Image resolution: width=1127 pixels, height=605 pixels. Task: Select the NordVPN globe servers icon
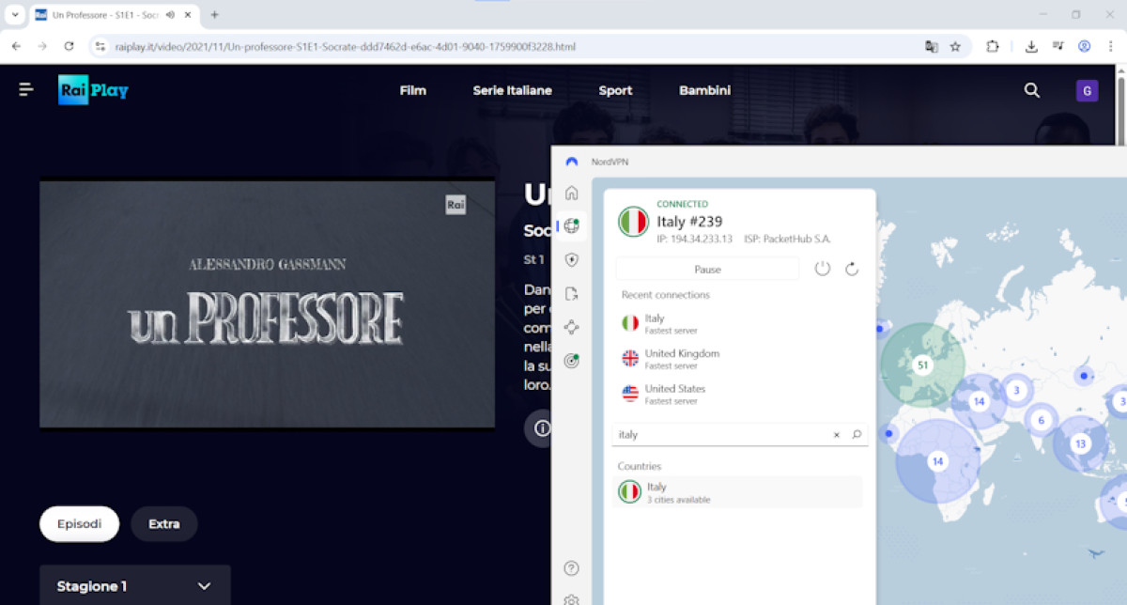pyautogui.click(x=571, y=225)
